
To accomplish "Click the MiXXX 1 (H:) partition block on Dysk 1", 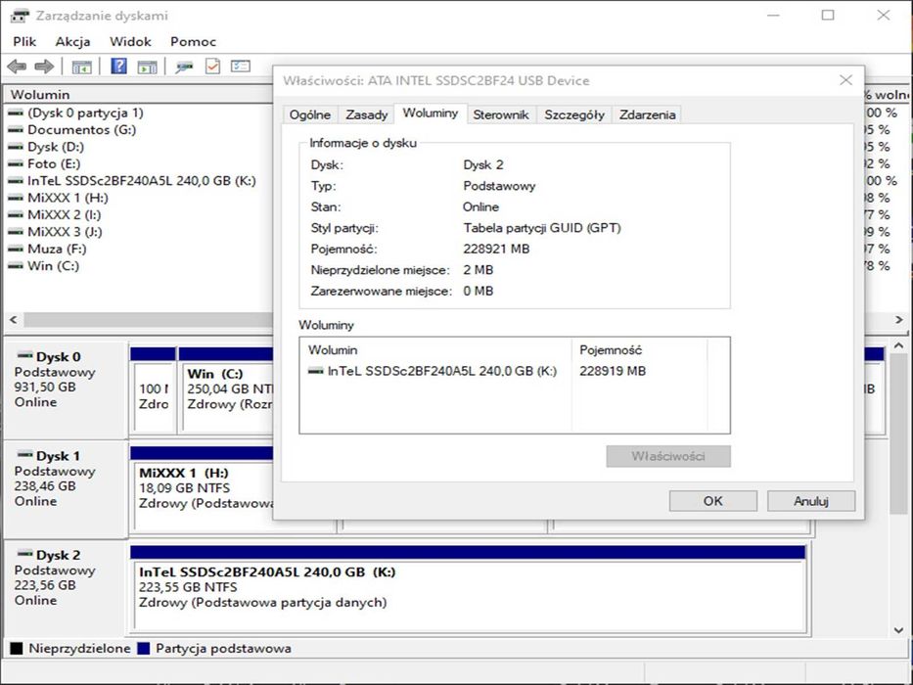I will [x=202, y=489].
